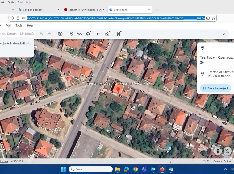Image resolution: width=234 pixels, height=174 pixels.
Task: Open the Add menu in Google Earth
Action: (8, 25)
